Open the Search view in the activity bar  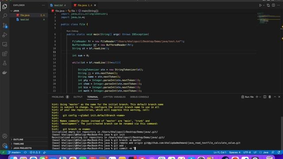pos(5,16)
